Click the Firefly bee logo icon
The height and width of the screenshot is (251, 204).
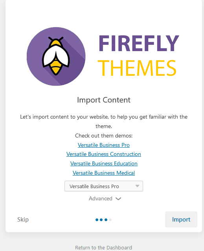[x=56, y=57]
